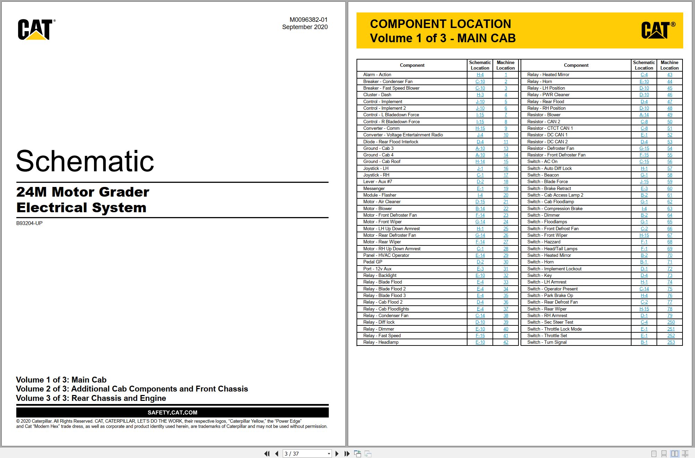Open E-3 link for Port - 12v Aux

click(x=480, y=269)
